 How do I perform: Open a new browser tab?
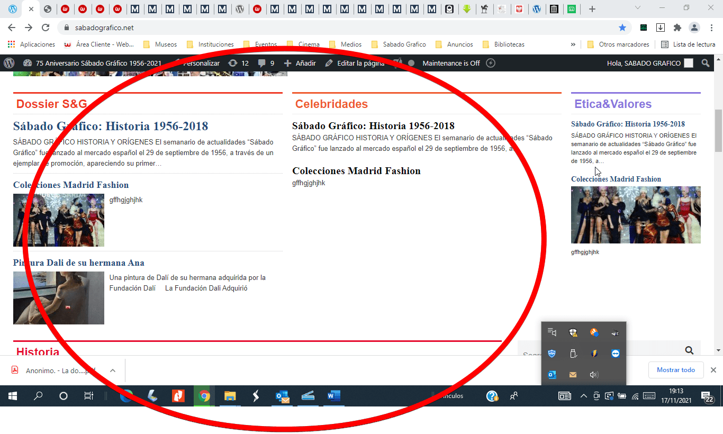[592, 9]
